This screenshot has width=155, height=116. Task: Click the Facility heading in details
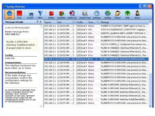coord(9,55)
